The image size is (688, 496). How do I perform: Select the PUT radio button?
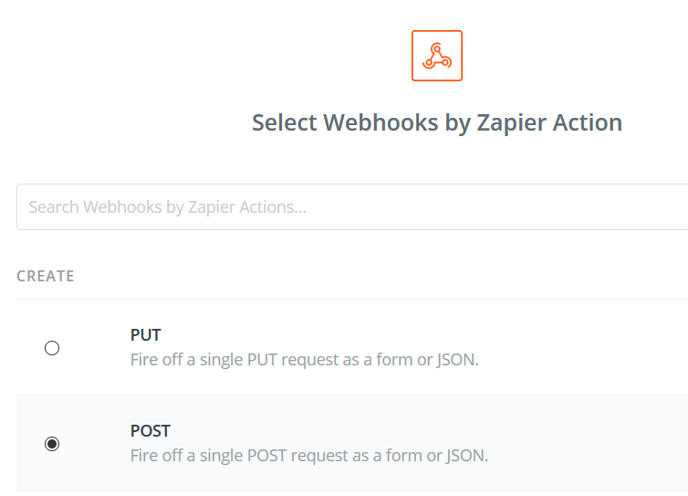tap(52, 348)
